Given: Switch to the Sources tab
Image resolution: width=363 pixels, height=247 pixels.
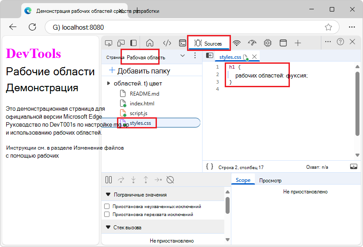Looking at the screenshot, I should [x=208, y=43].
